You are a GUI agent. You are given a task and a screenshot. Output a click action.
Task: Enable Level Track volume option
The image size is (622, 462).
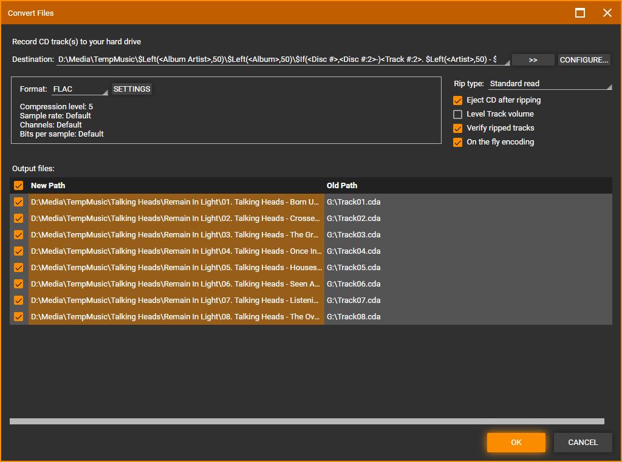point(458,114)
